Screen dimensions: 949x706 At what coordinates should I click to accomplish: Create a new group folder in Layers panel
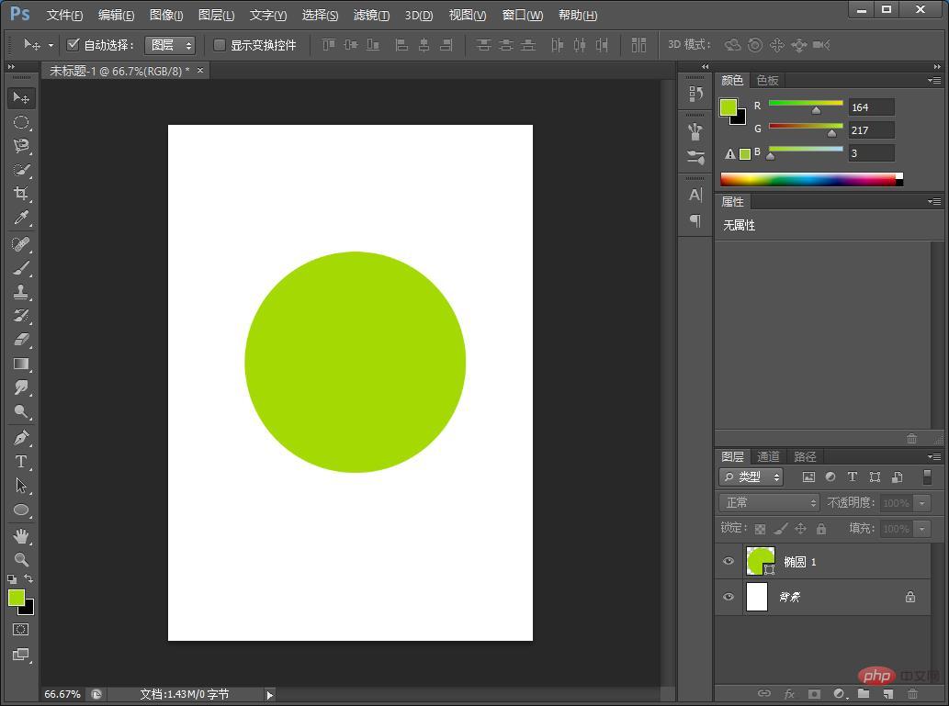click(863, 693)
